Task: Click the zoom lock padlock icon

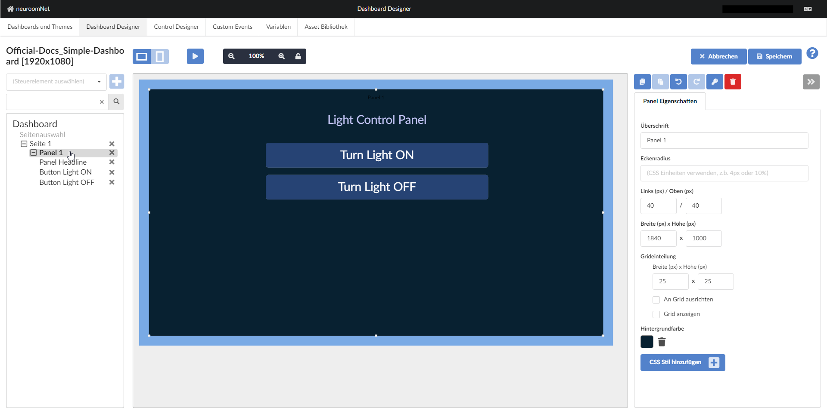Action: coord(298,56)
